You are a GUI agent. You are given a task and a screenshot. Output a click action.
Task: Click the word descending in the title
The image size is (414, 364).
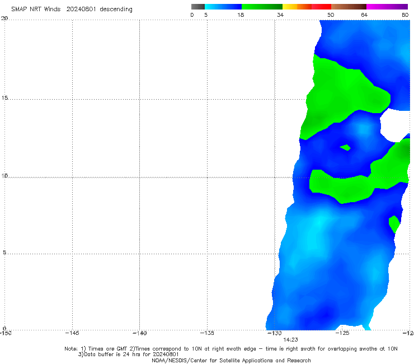(116, 10)
